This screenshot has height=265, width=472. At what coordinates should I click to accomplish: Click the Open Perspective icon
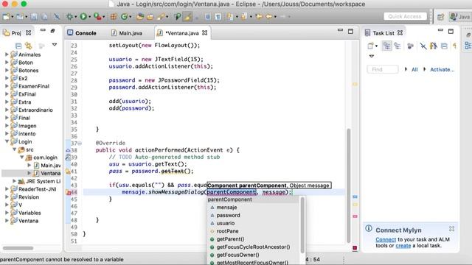441,17
